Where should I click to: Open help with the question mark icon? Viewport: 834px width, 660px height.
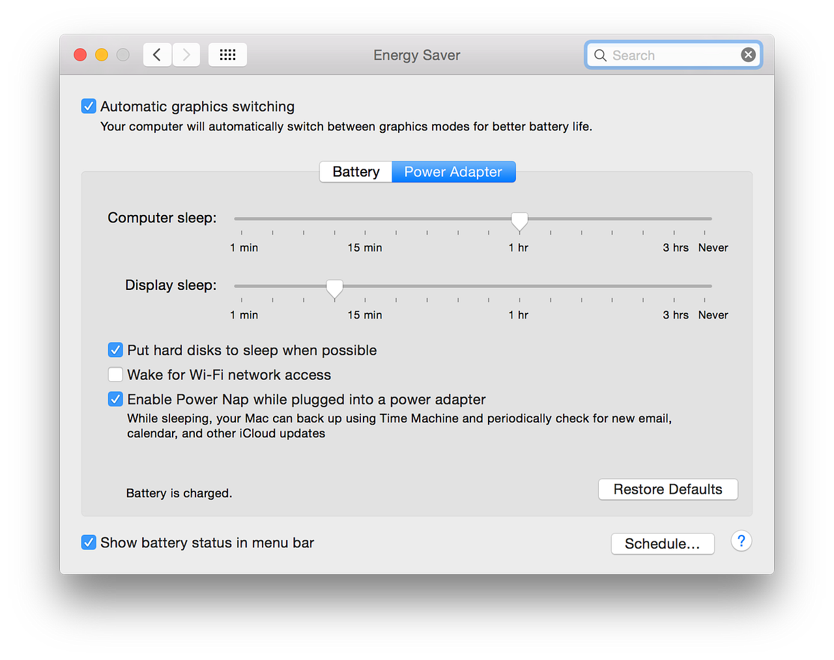(741, 541)
